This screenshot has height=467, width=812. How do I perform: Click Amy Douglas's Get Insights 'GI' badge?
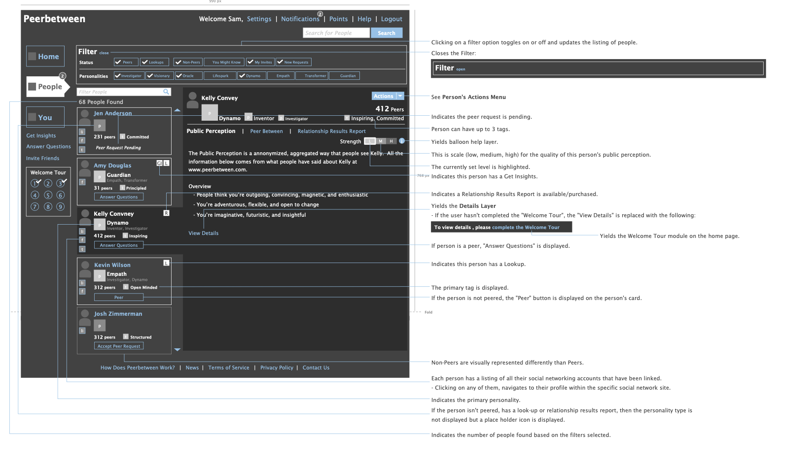159,163
